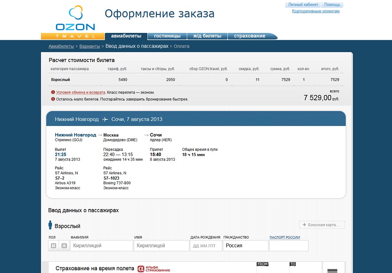Switch to the ж/д билеты tab
This screenshot has height=273, width=392.
(x=207, y=36)
